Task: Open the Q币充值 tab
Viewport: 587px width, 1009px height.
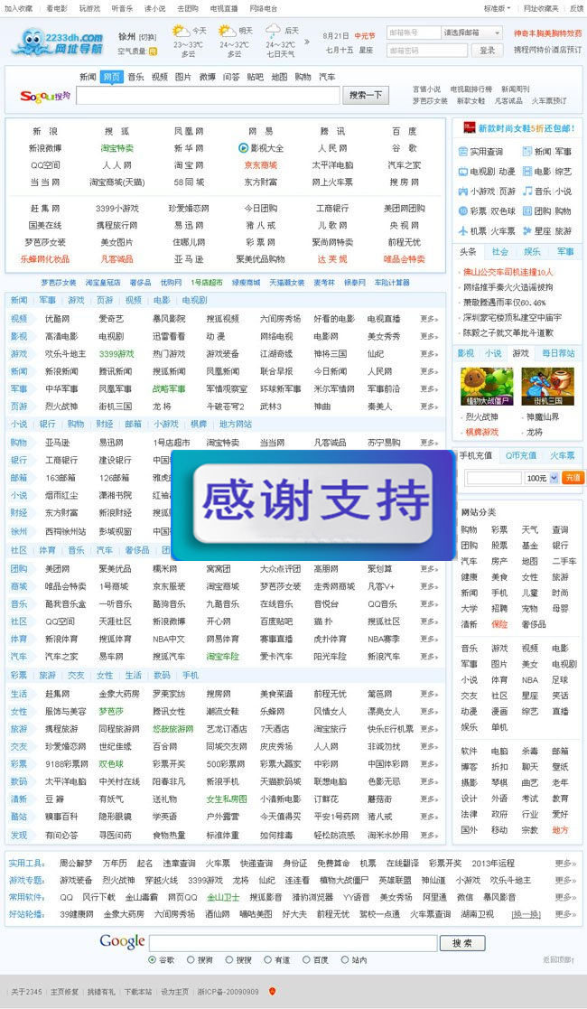Action: point(521,455)
